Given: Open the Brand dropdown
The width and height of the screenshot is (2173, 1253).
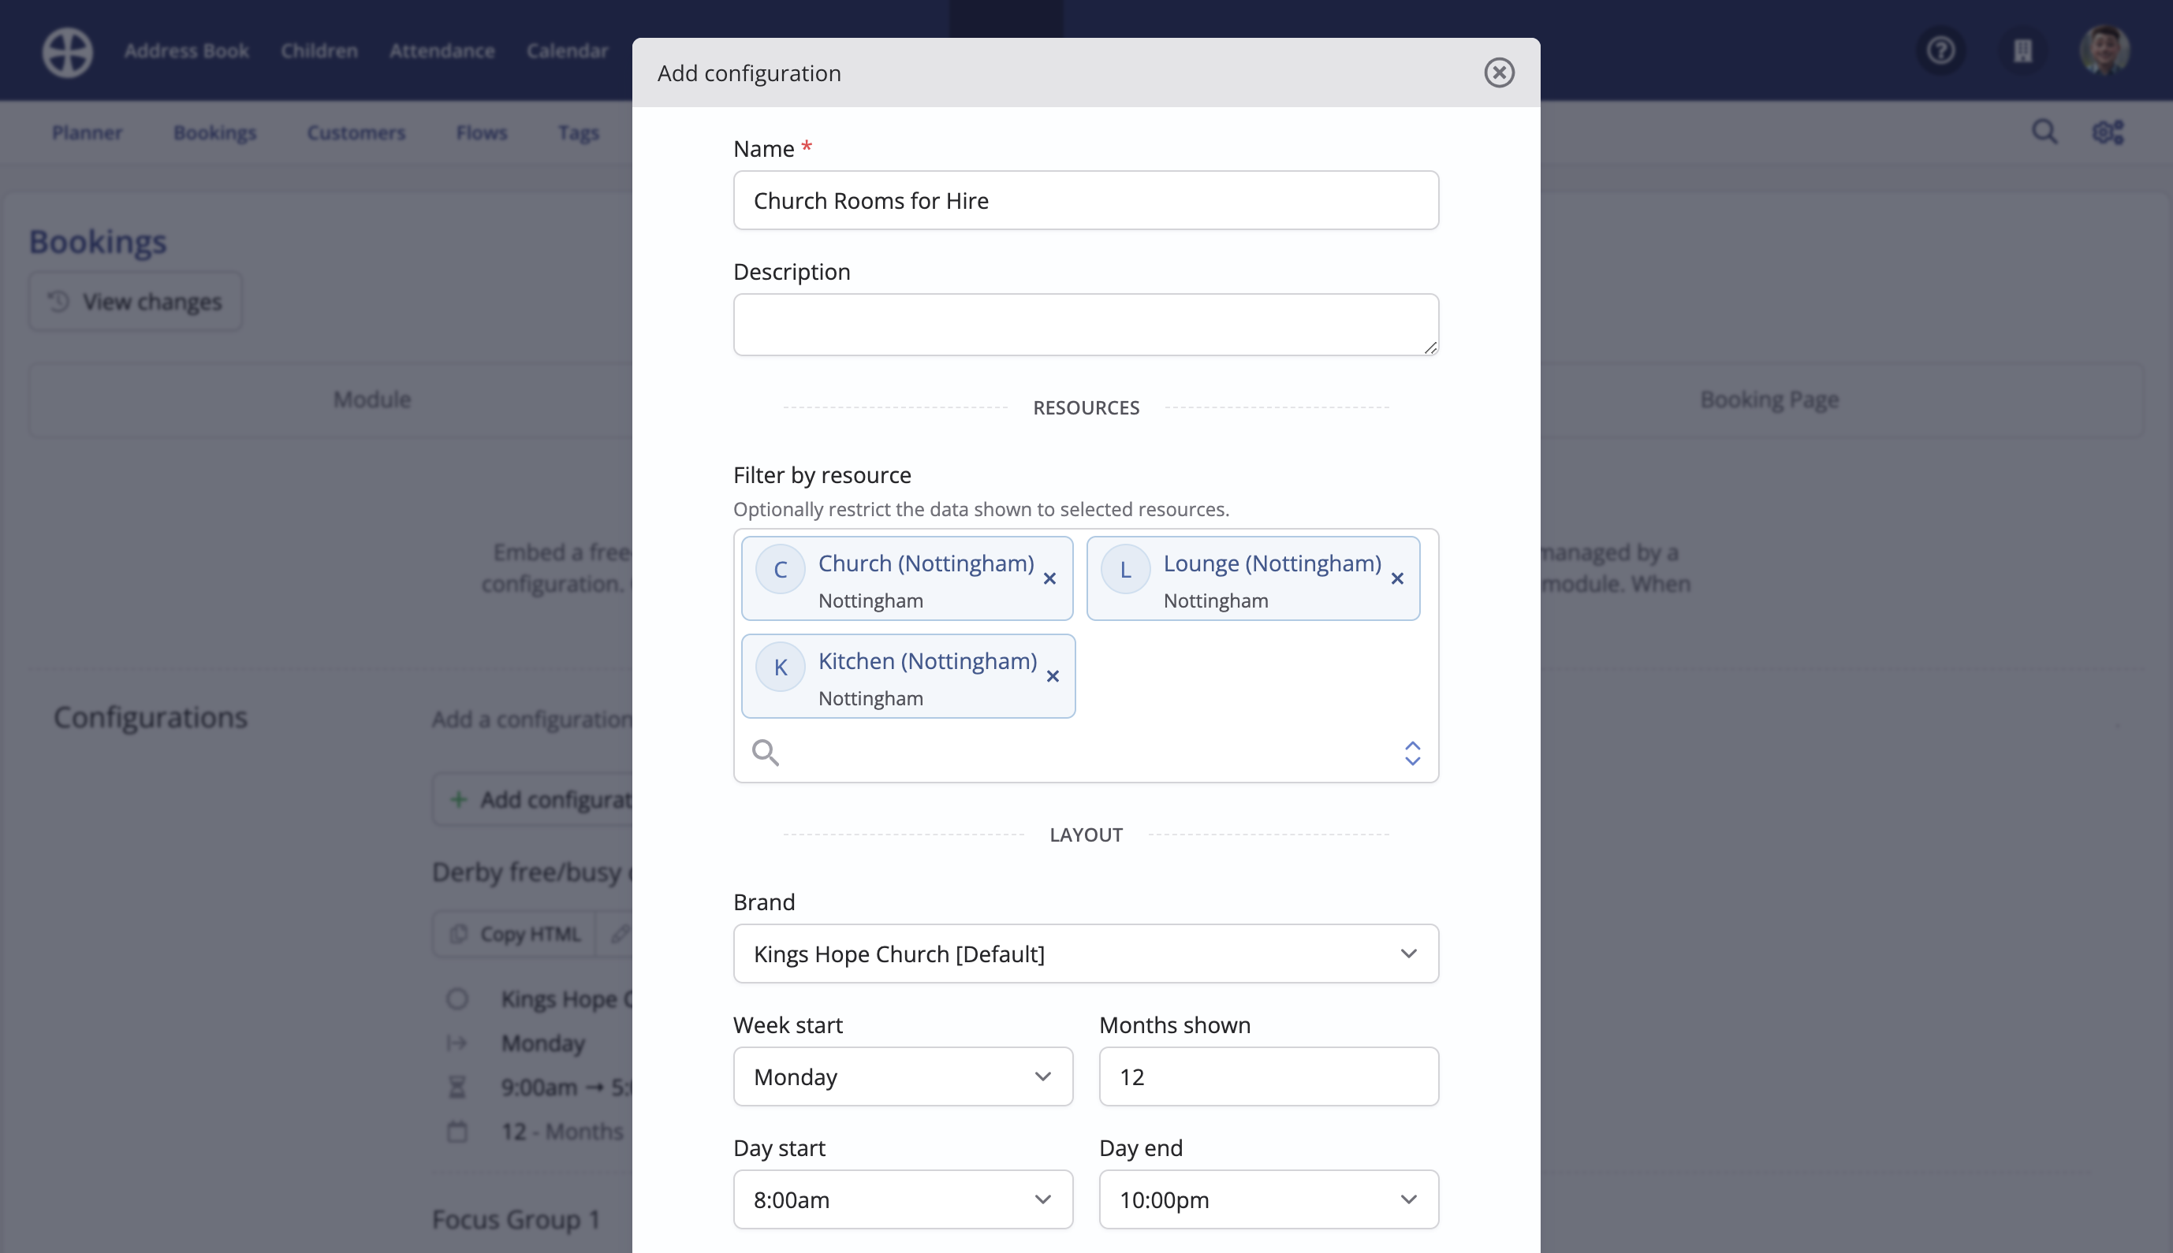Looking at the screenshot, I should [x=1086, y=954].
